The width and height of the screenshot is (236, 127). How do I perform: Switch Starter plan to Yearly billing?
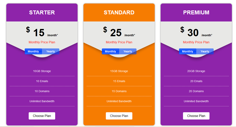tap(50, 52)
